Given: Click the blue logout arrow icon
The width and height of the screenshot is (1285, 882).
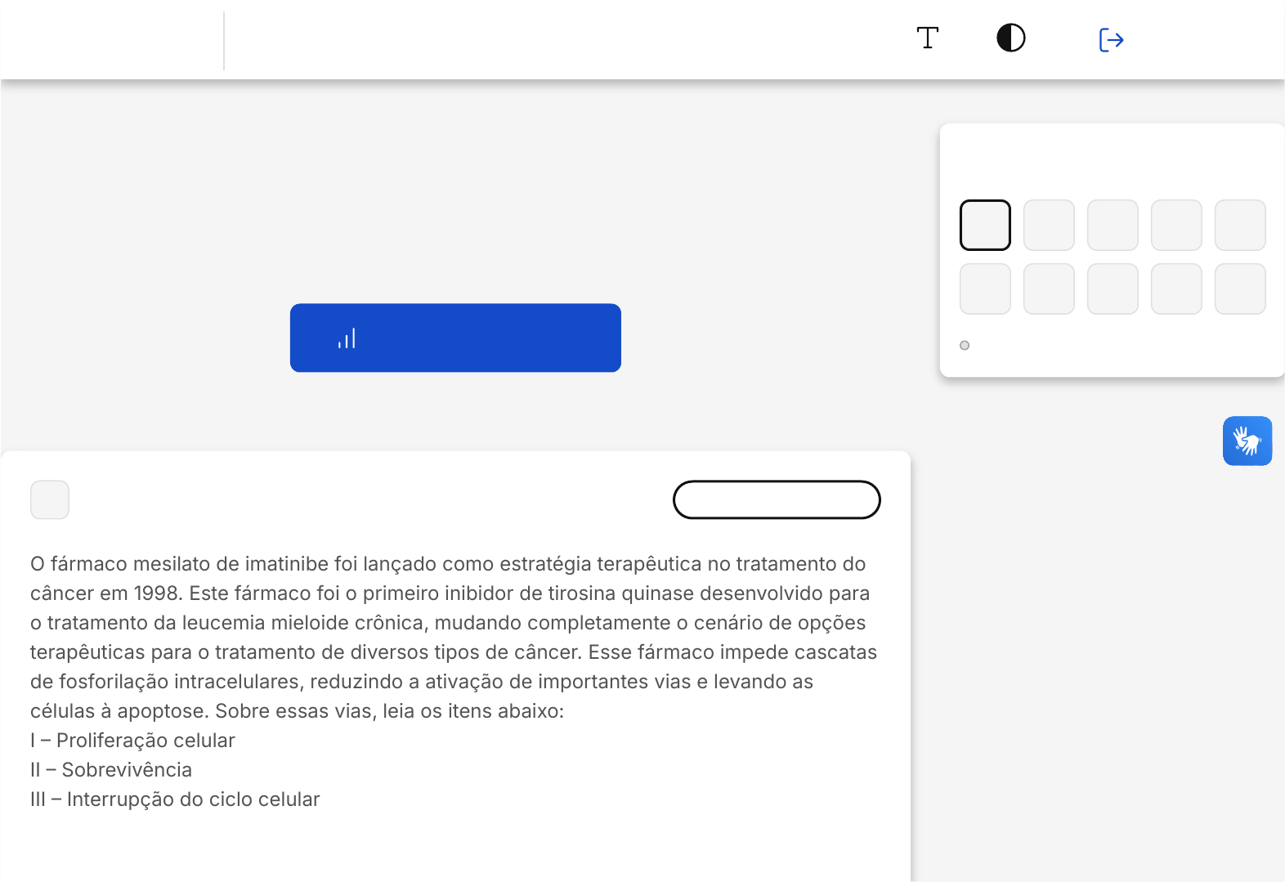Looking at the screenshot, I should coord(1111,39).
